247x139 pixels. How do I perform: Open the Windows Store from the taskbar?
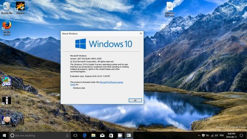point(111,136)
